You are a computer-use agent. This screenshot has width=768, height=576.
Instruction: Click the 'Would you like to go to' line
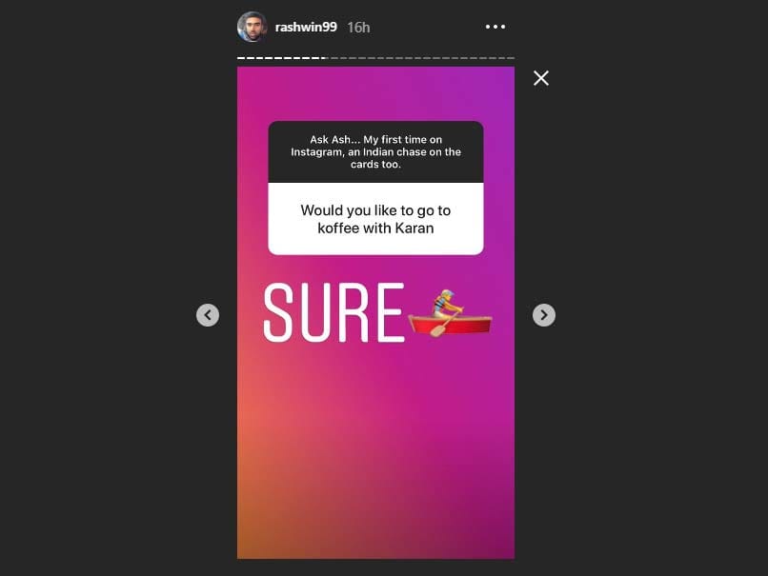[375, 210]
